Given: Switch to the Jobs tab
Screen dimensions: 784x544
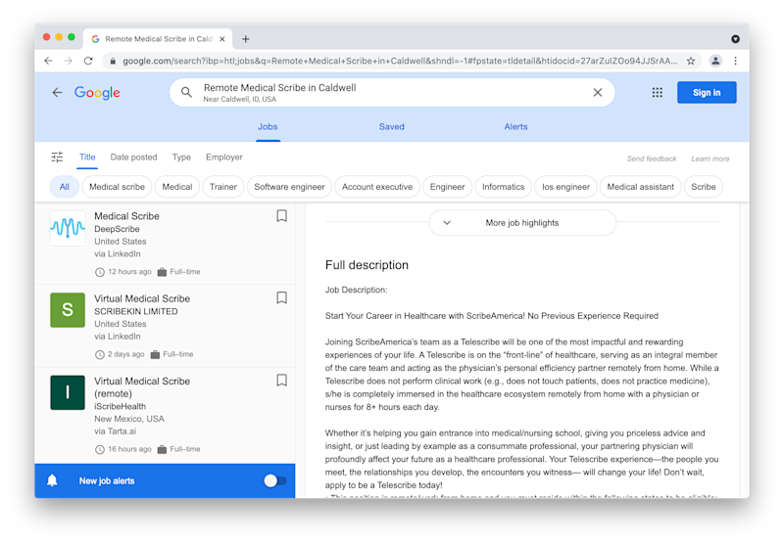Looking at the screenshot, I should pyautogui.click(x=268, y=127).
